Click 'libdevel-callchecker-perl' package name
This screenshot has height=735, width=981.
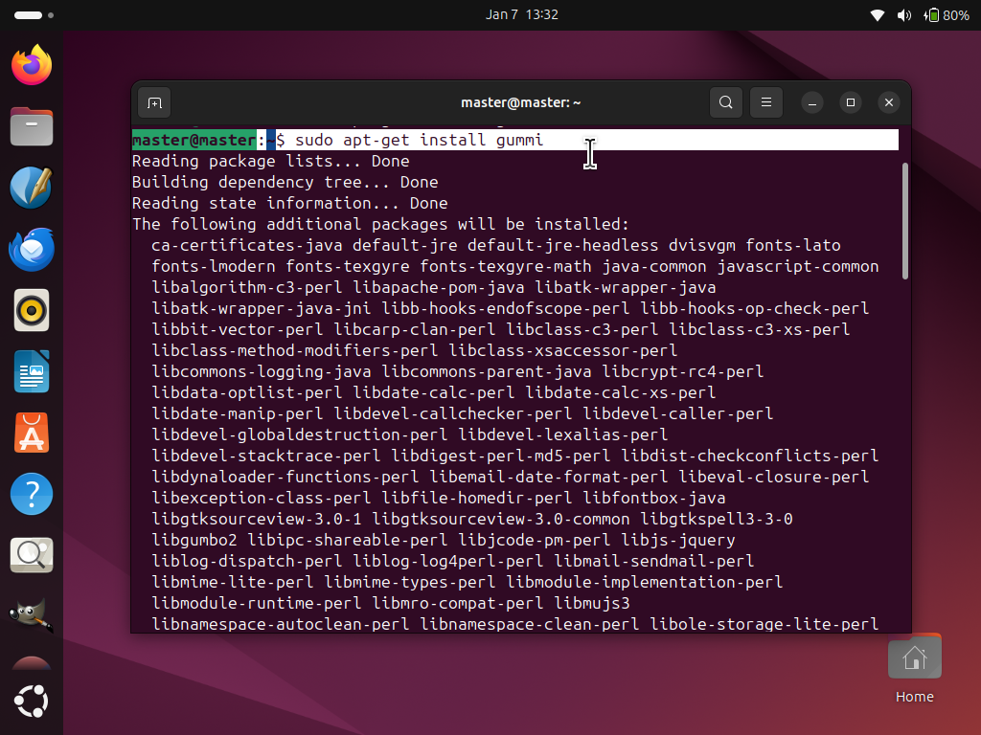pyautogui.click(x=453, y=413)
